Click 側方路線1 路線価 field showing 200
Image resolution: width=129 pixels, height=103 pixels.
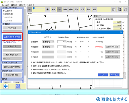click(x=62, y=47)
